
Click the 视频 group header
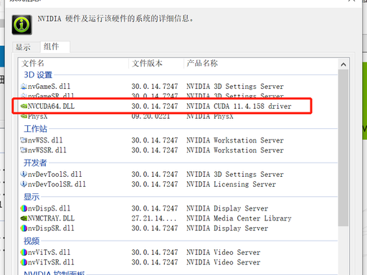point(32,241)
